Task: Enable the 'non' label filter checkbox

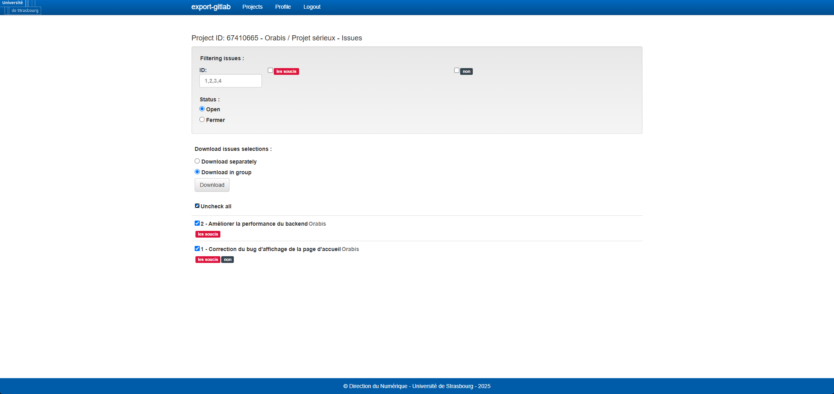Action: point(457,70)
